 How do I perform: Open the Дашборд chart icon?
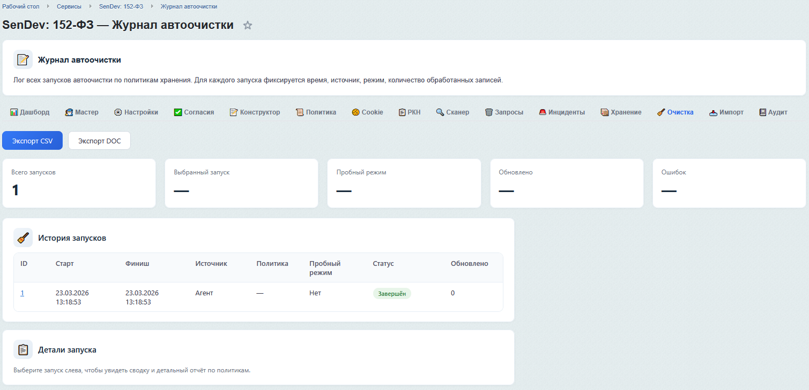[14, 112]
